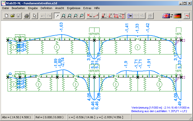Open the Extras menu
193x121 pixels.
(x=87, y=8)
